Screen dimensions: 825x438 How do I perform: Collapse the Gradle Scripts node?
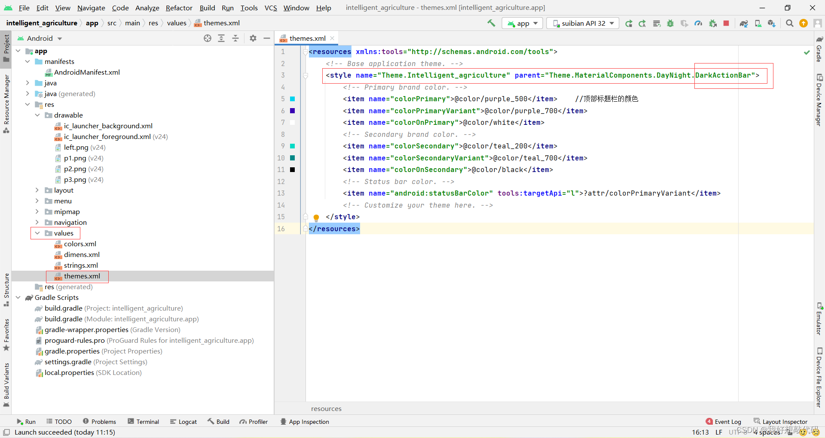click(18, 297)
